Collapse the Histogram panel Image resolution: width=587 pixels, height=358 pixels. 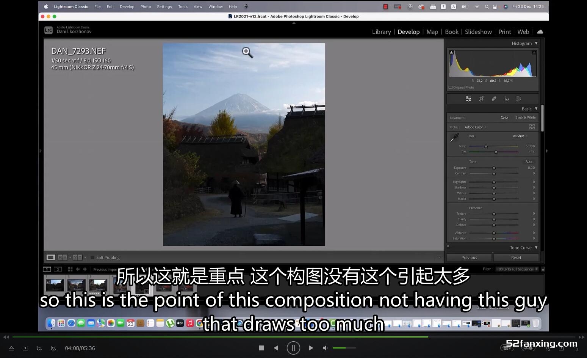pyautogui.click(x=536, y=43)
